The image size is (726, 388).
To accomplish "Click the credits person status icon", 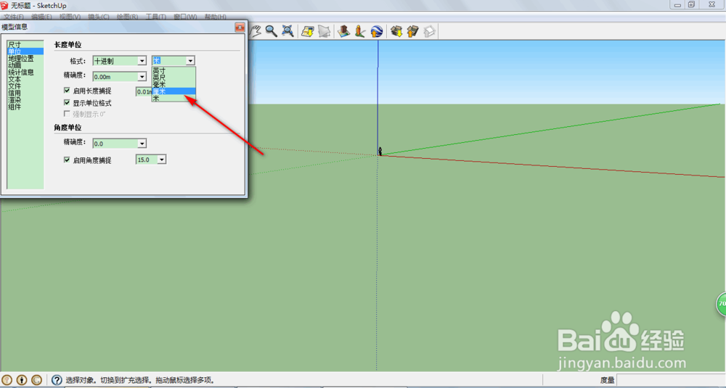I will pyautogui.click(x=22, y=380).
